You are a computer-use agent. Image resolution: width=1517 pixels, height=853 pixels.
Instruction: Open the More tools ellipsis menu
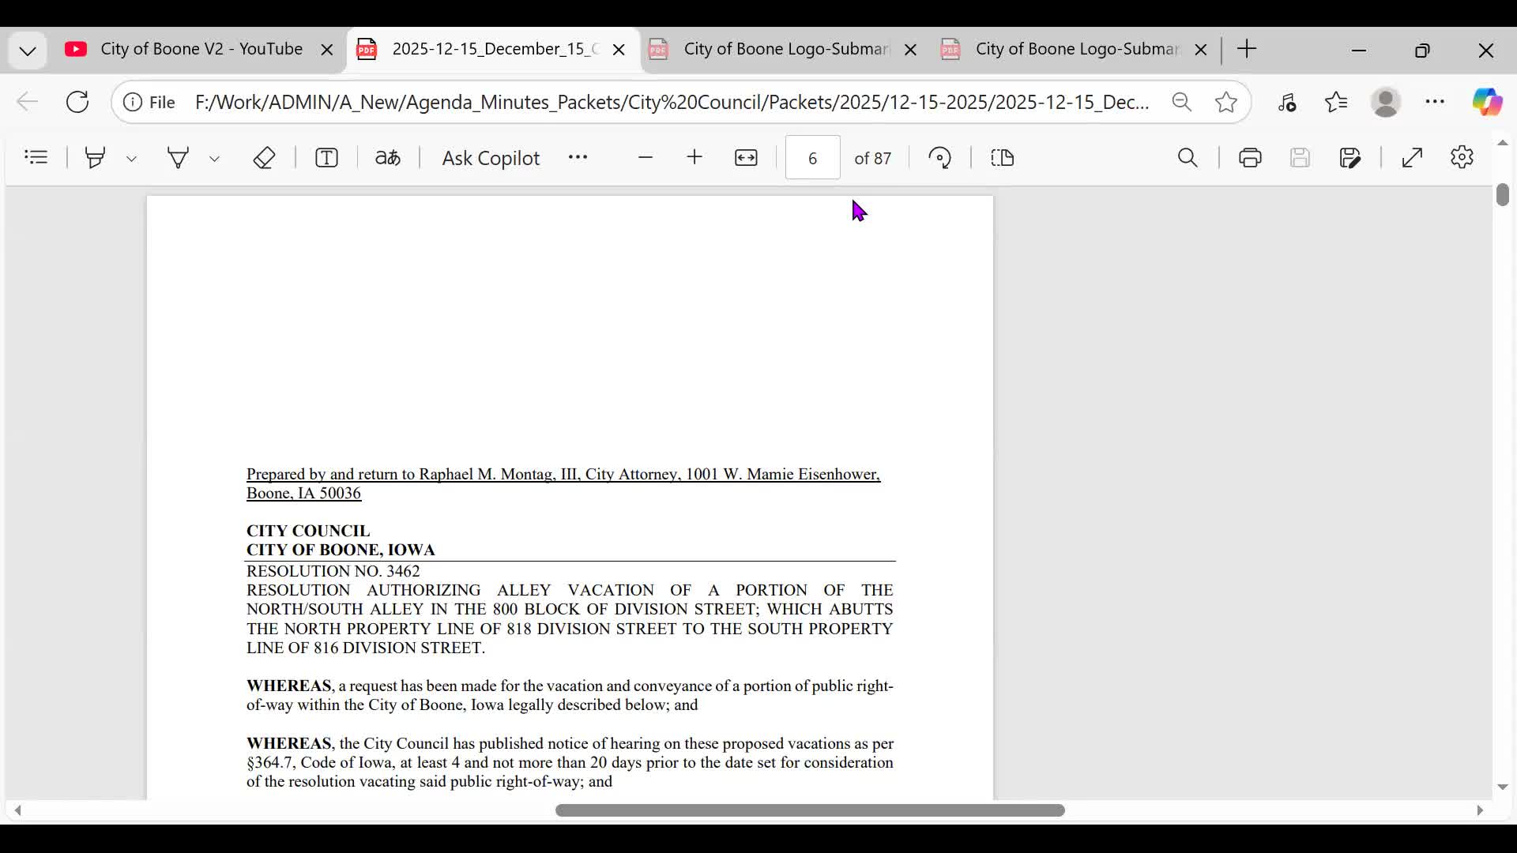click(578, 157)
